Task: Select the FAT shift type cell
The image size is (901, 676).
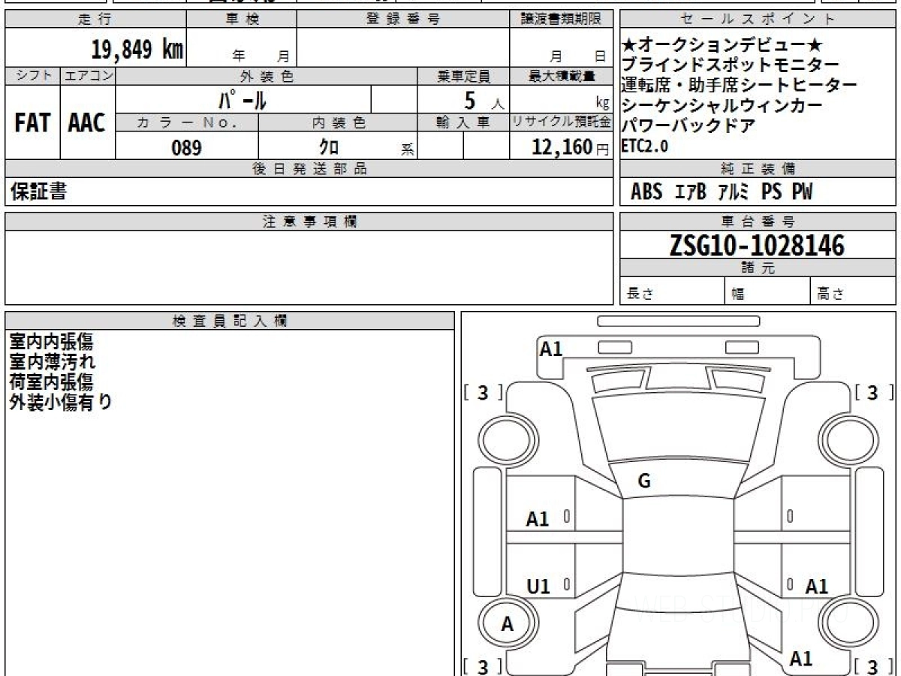Action: [x=32, y=122]
